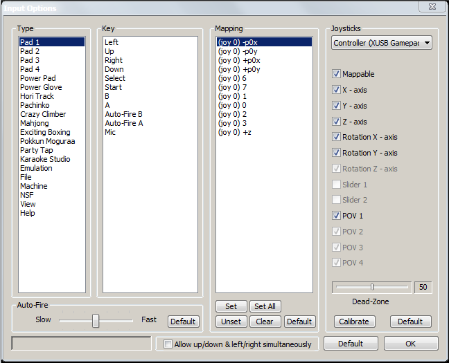Select Karaoke Studio in Type list

pos(52,159)
